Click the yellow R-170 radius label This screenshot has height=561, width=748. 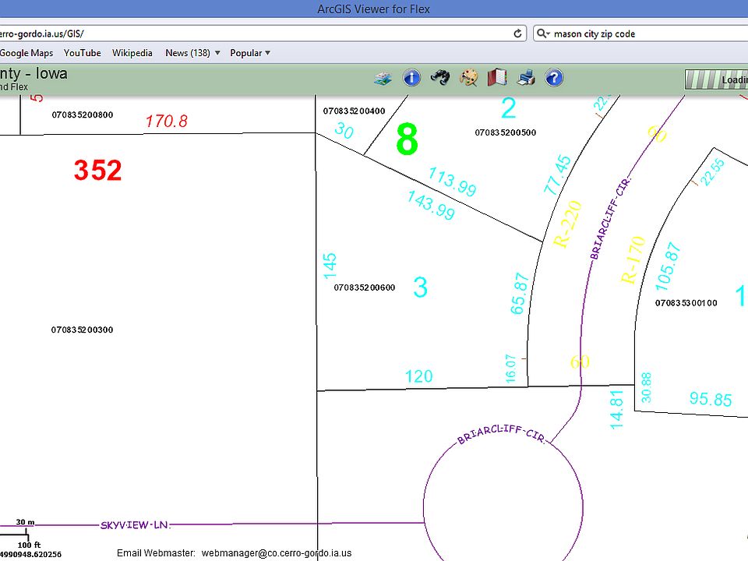coord(633,259)
